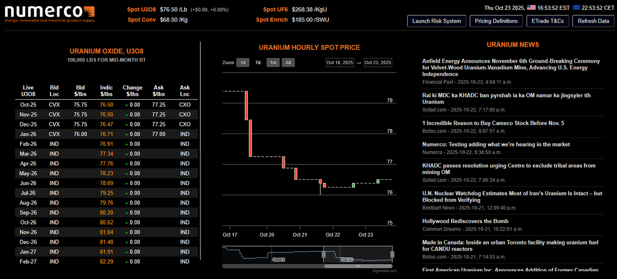
Task: Open the Made in Canada CANDU article
Action: (x=512, y=246)
